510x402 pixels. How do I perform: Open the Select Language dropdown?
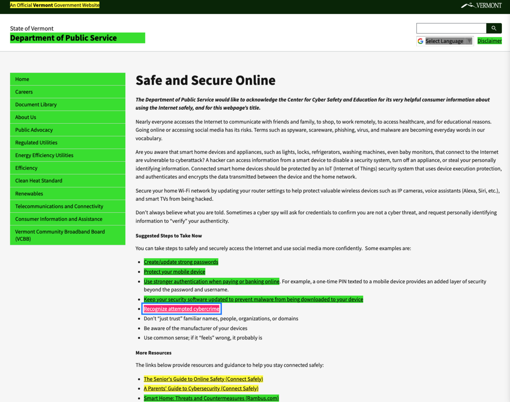(445, 41)
